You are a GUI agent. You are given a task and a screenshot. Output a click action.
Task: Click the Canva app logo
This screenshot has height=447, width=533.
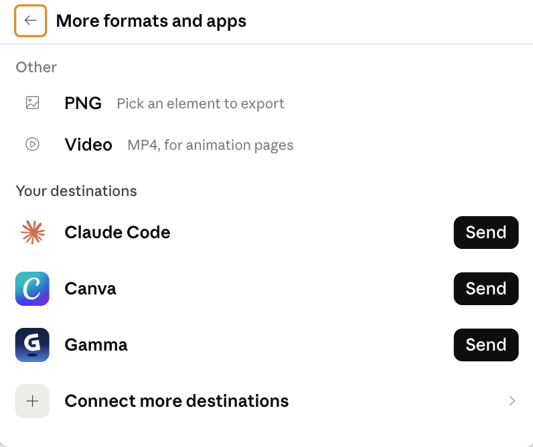32,288
